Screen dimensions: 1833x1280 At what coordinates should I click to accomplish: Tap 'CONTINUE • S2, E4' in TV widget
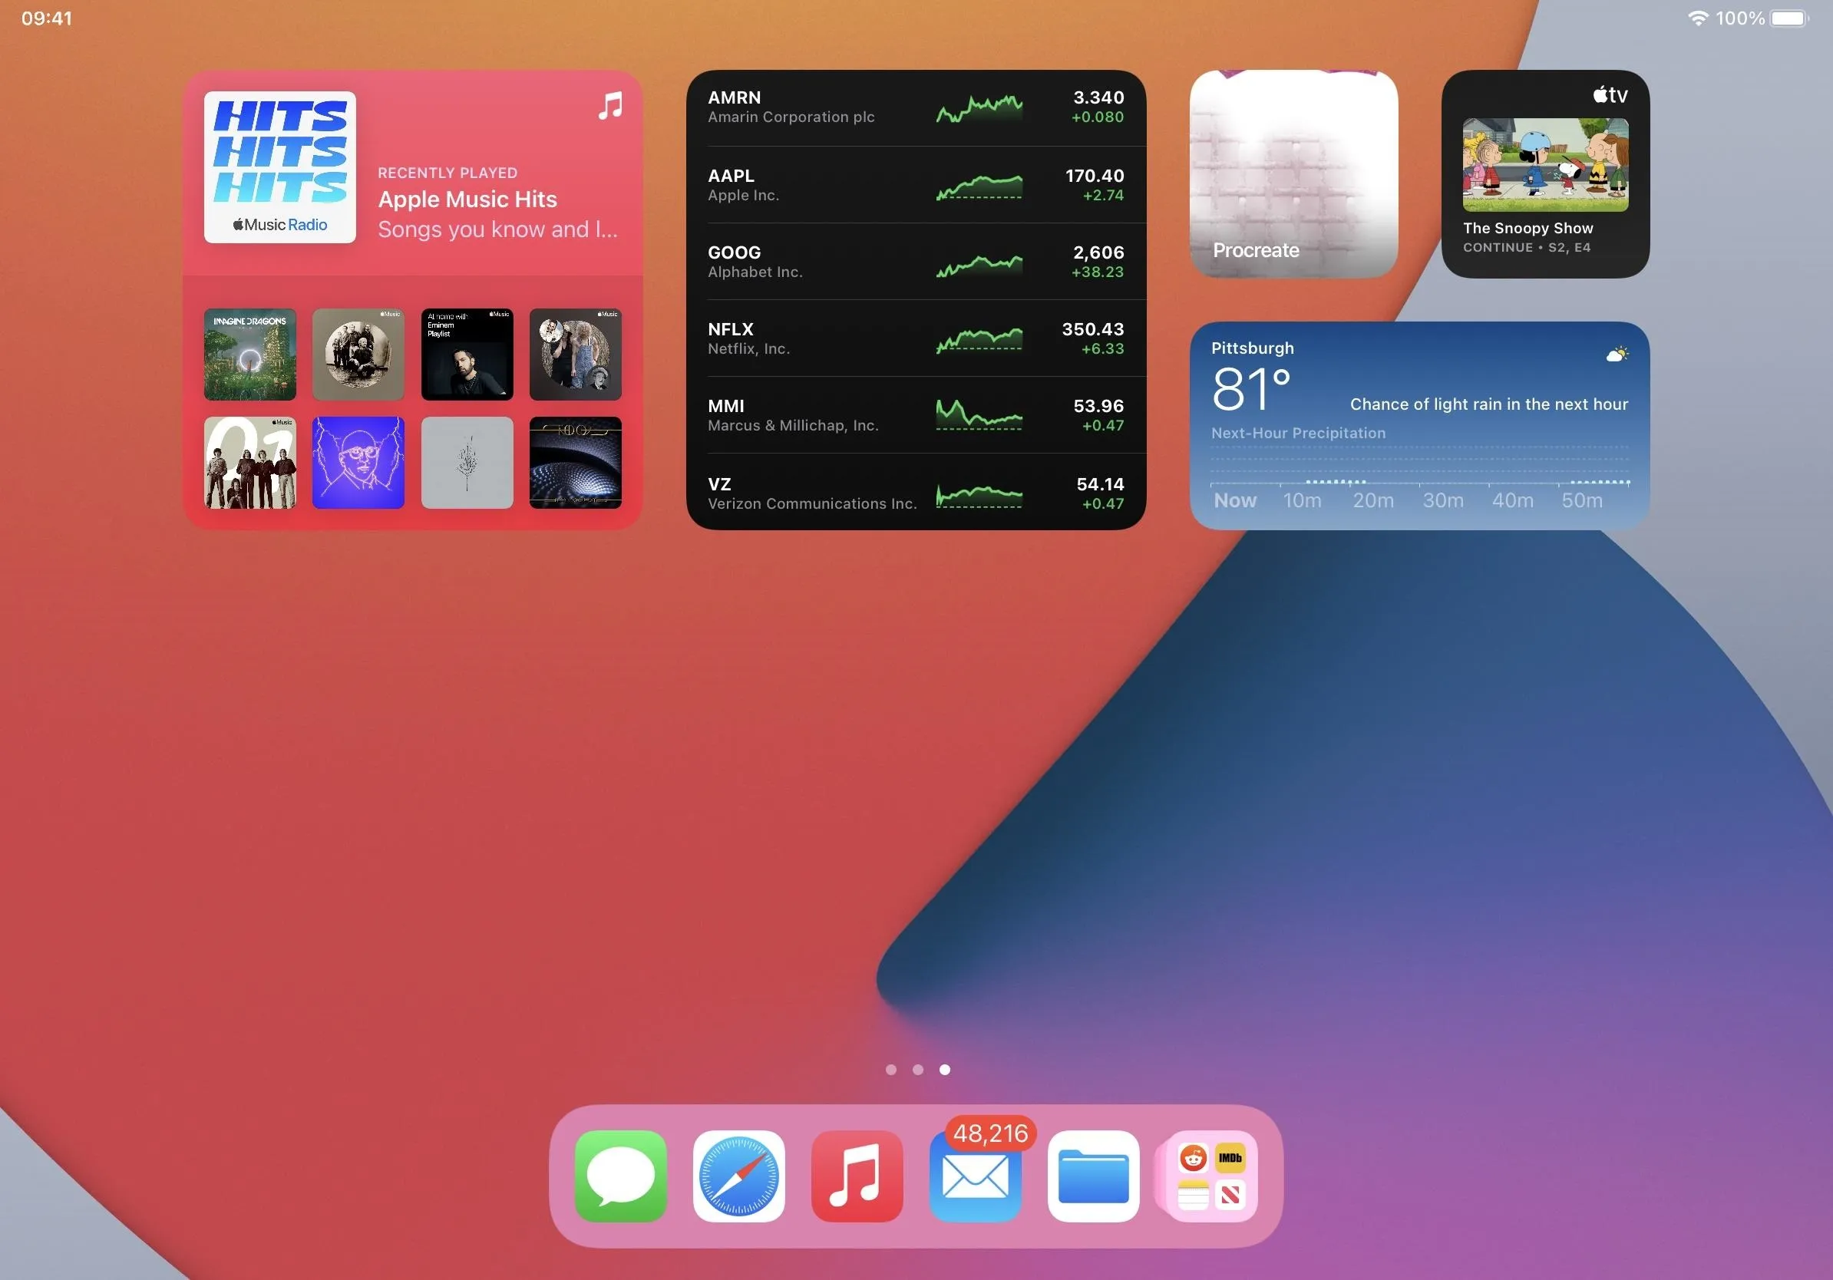1527,247
